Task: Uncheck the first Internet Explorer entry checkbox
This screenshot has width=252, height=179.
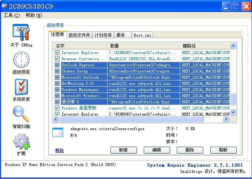Action: coord(57,53)
